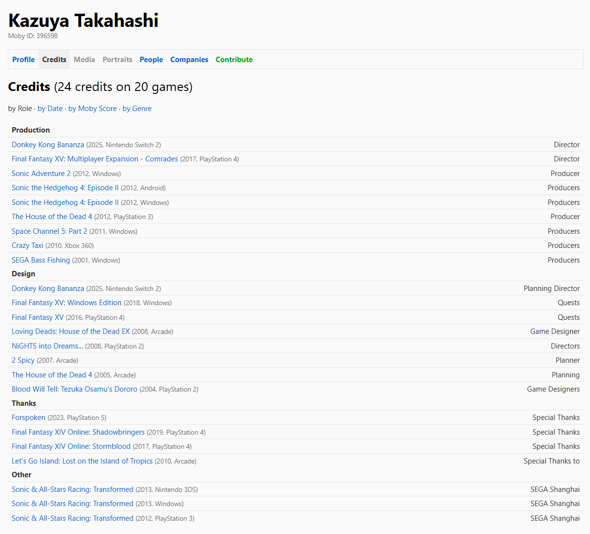
Task: Click the Special Thanks to role text
Action: [x=551, y=461]
